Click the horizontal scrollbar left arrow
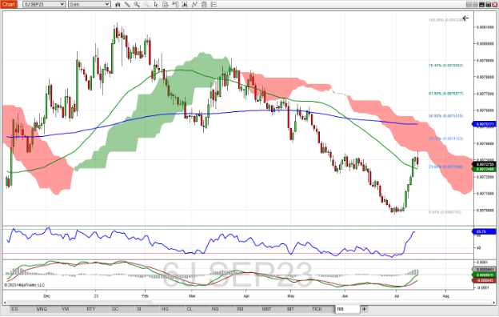Screen dimensions: 499x317 pyautogui.click(x=5, y=303)
